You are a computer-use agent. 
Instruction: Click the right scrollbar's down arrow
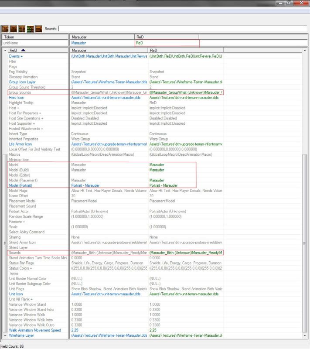[x=305, y=335]
